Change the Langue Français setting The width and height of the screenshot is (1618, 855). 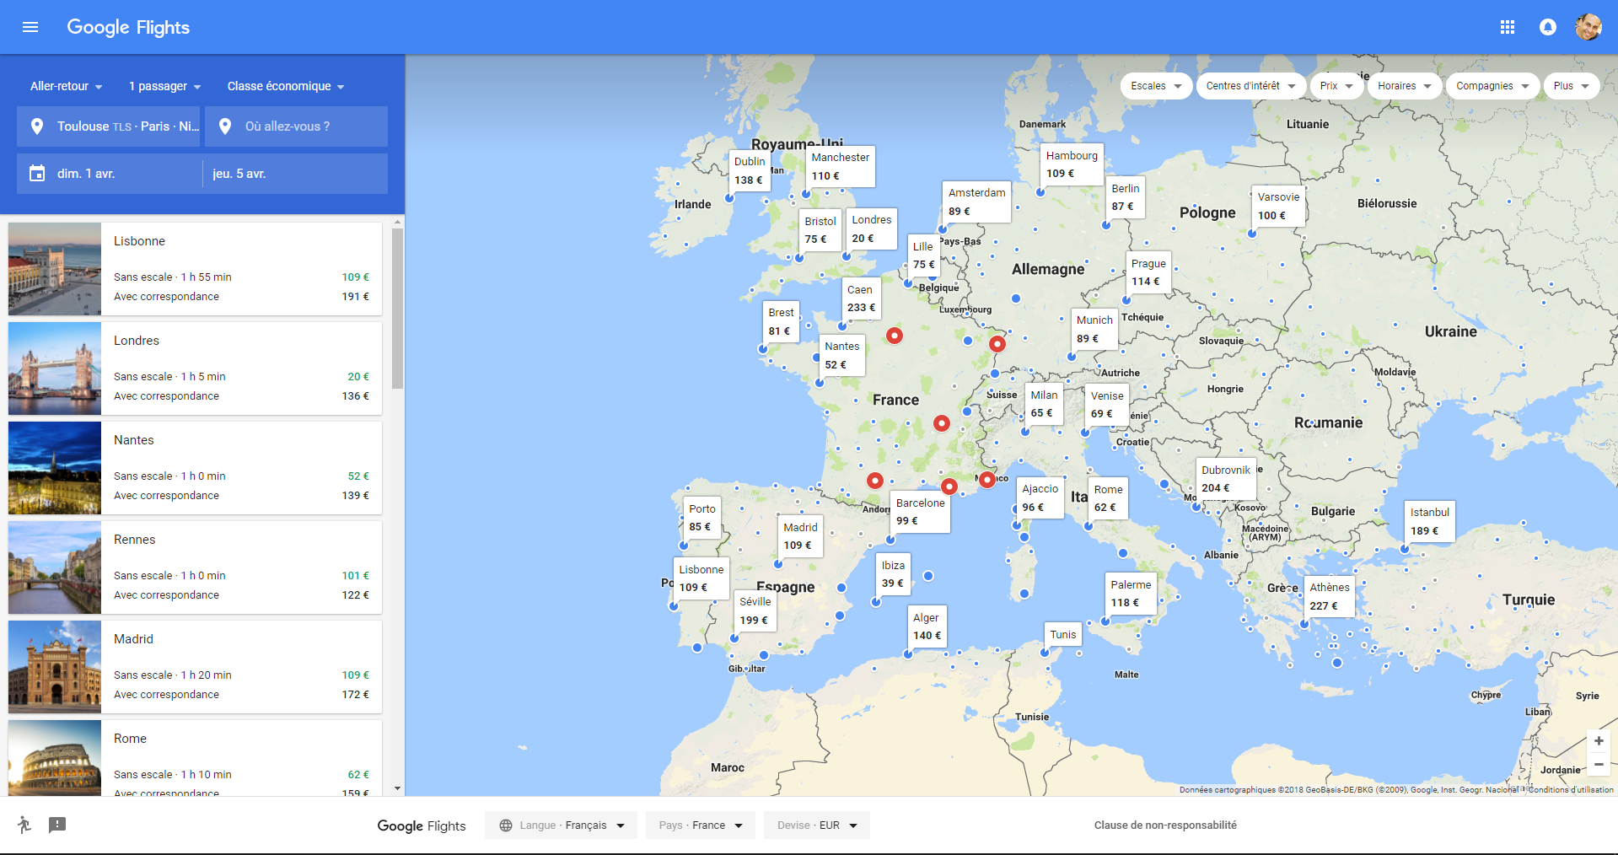562,825
